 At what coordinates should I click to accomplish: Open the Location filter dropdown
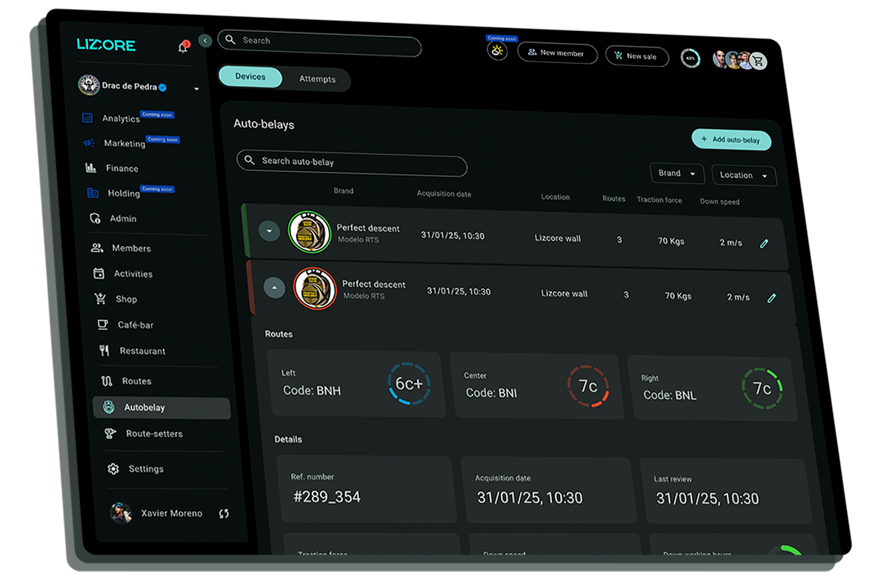[x=743, y=176]
